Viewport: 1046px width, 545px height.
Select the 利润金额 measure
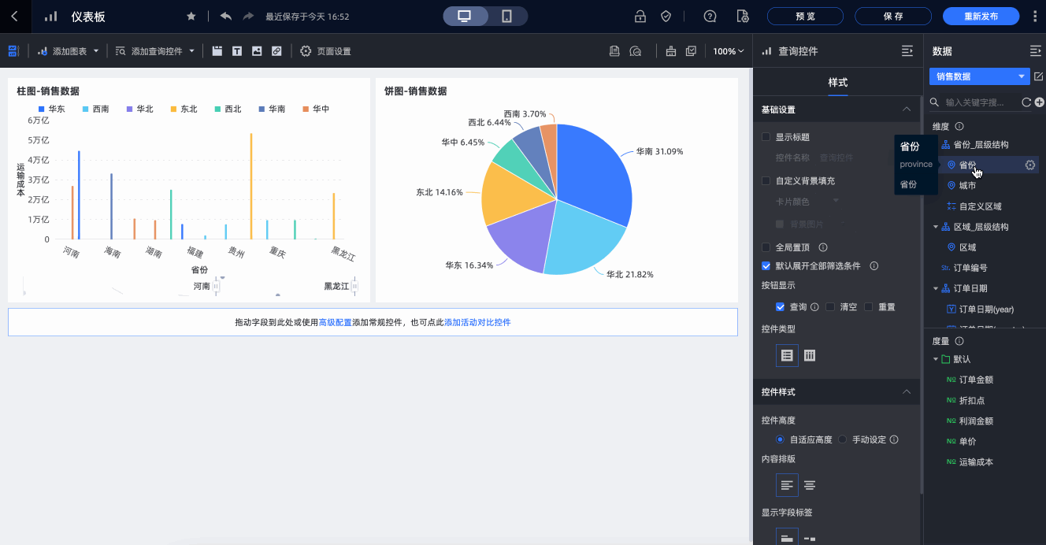(976, 421)
